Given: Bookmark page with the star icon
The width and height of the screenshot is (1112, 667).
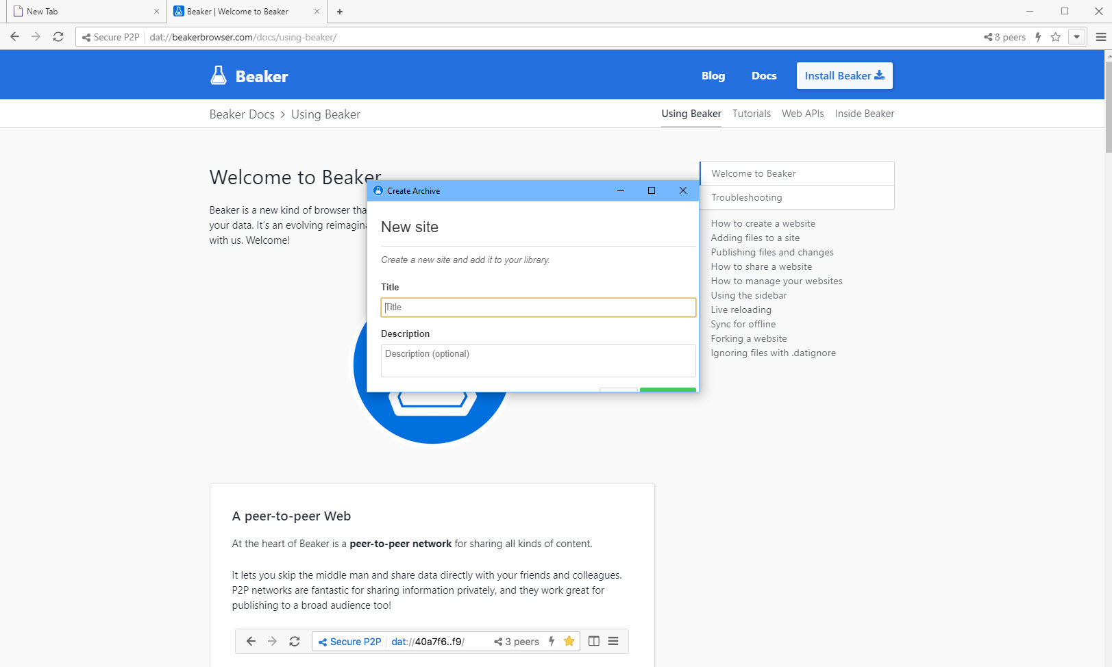Looking at the screenshot, I should [1056, 37].
